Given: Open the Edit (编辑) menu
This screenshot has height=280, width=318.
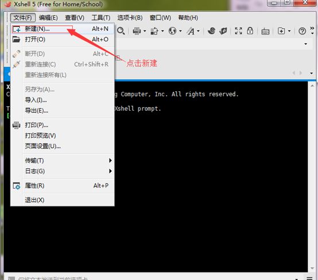Looking at the screenshot, I should (x=48, y=18).
